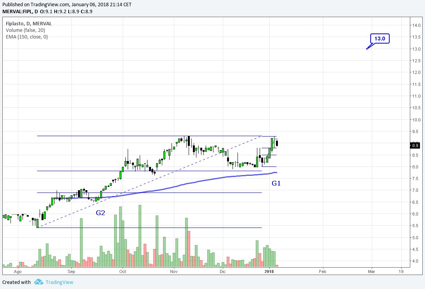Click the Mar label on time axis
This screenshot has width=425, height=289.
point(371,271)
